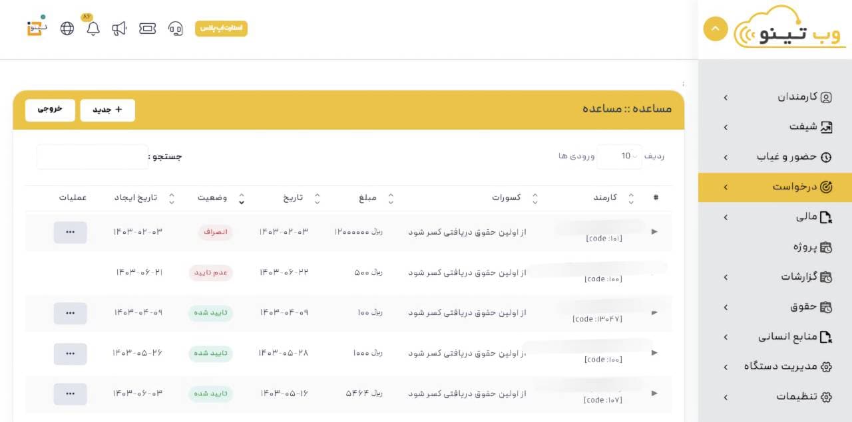The height and width of the screenshot is (422, 852).
Task: Click the user profile logo avatar
Action: tap(35, 28)
